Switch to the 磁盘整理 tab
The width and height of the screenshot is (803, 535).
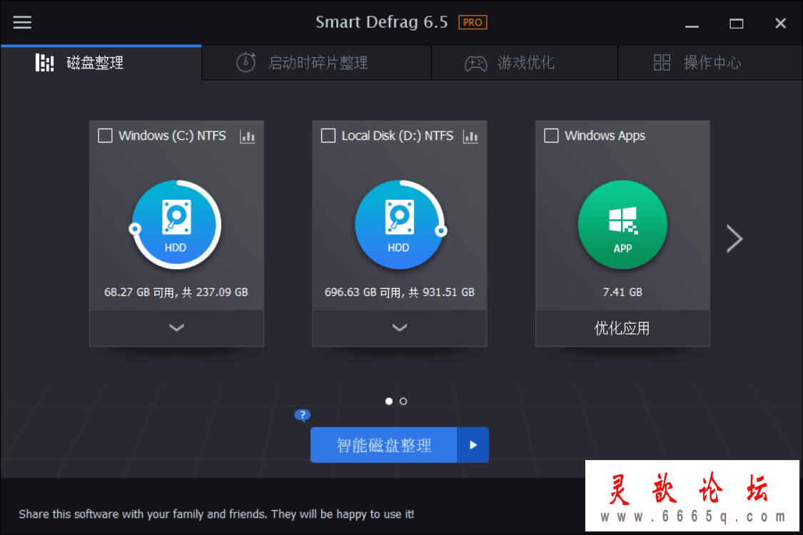point(101,63)
